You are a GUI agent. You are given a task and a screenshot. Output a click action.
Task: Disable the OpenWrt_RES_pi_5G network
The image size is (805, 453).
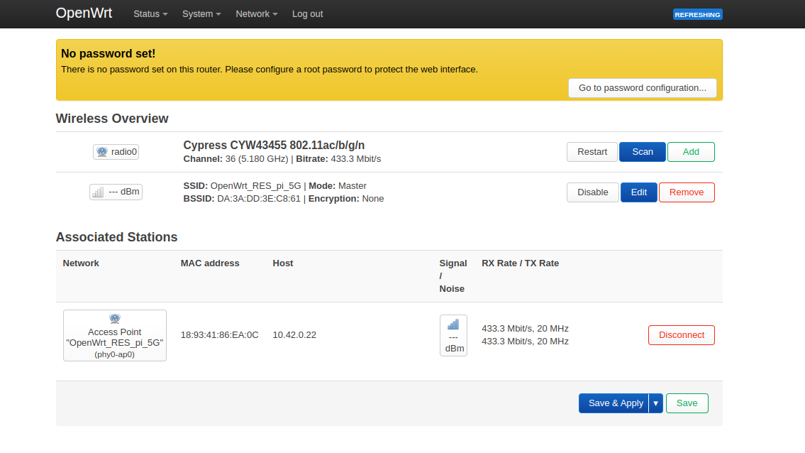coord(592,192)
